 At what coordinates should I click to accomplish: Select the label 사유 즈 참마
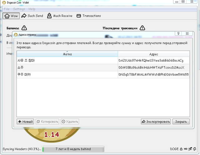click(26, 60)
